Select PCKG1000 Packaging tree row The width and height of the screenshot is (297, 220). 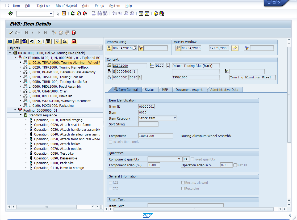(51, 106)
